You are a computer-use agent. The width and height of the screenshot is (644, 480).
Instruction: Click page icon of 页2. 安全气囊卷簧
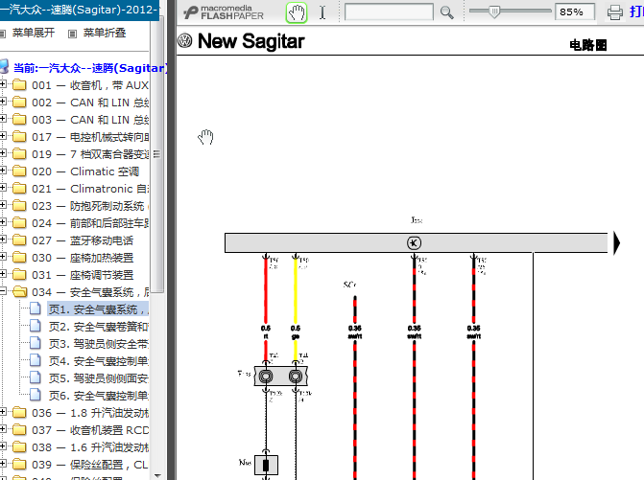coord(36,326)
